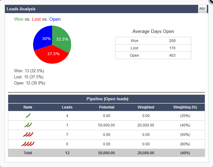Click the triple red chili rank icon
This screenshot has height=167, width=213.
(28, 134)
